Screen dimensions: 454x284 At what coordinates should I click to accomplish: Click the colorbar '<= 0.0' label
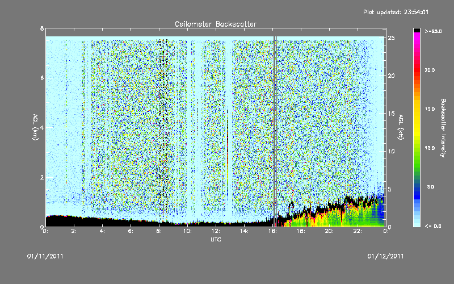[433, 226]
